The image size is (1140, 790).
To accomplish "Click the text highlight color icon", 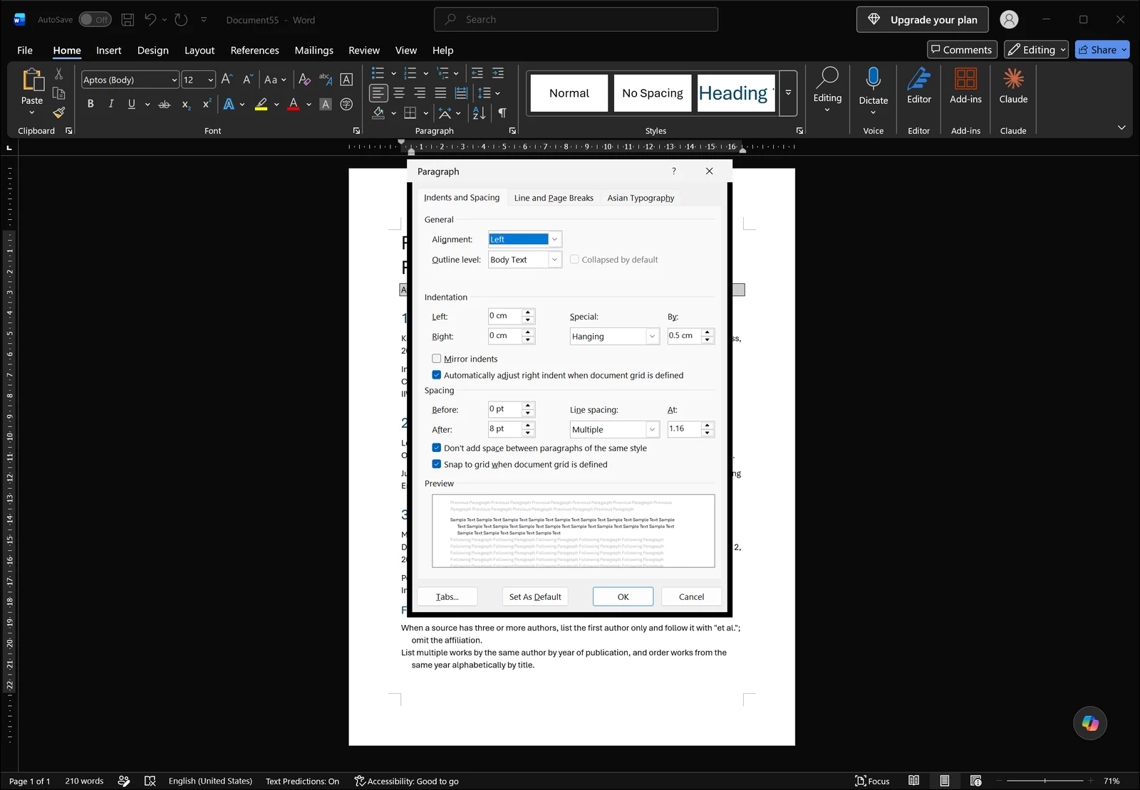I will click(261, 104).
